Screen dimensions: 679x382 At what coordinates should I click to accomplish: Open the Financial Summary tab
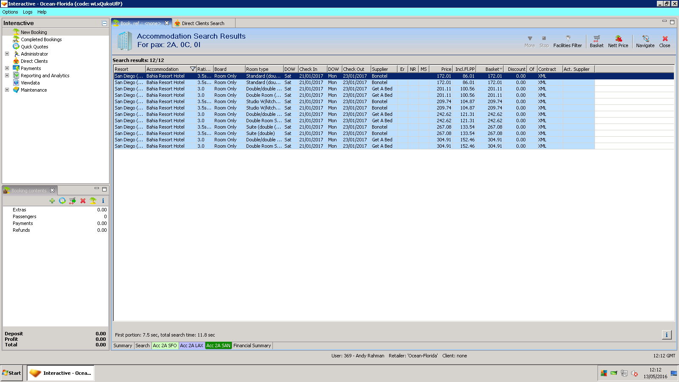252,345
